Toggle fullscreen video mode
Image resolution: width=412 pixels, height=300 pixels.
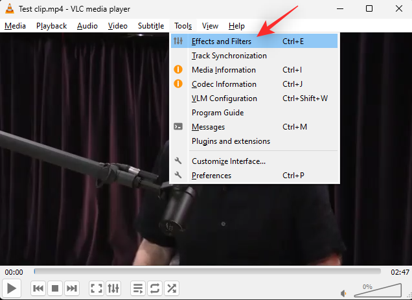pos(97,288)
